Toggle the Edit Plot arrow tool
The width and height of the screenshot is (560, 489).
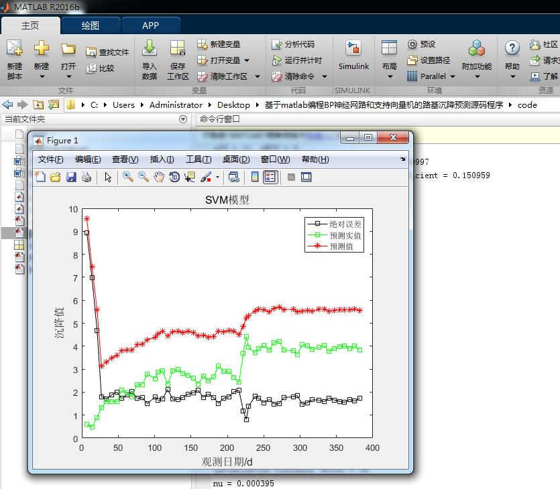point(108,177)
